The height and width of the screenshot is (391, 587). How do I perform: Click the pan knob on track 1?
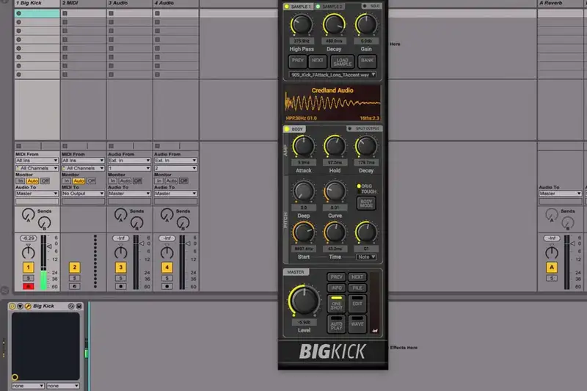(x=28, y=252)
